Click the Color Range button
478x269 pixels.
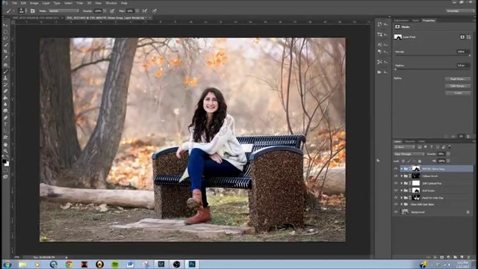tap(458, 86)
